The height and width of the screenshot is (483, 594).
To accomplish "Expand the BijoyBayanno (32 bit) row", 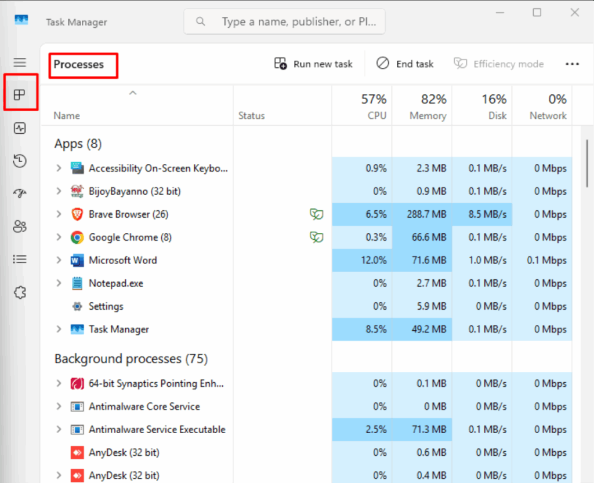I will [59, 191].
